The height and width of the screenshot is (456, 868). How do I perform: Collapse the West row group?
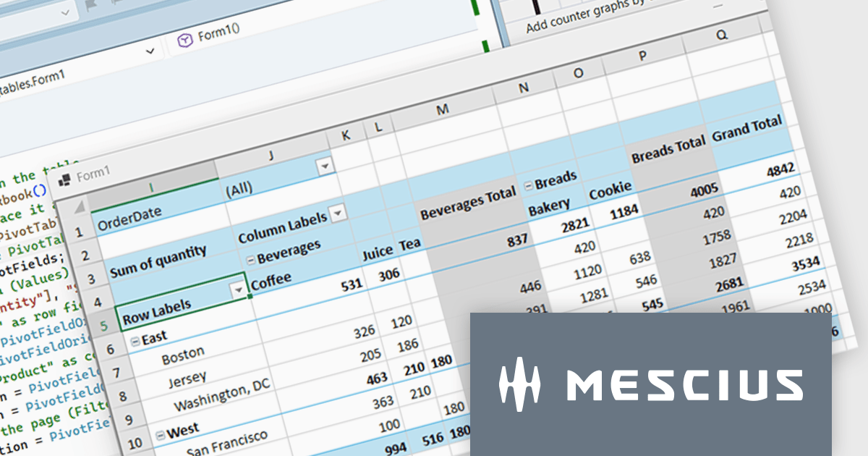coord(160,436)
